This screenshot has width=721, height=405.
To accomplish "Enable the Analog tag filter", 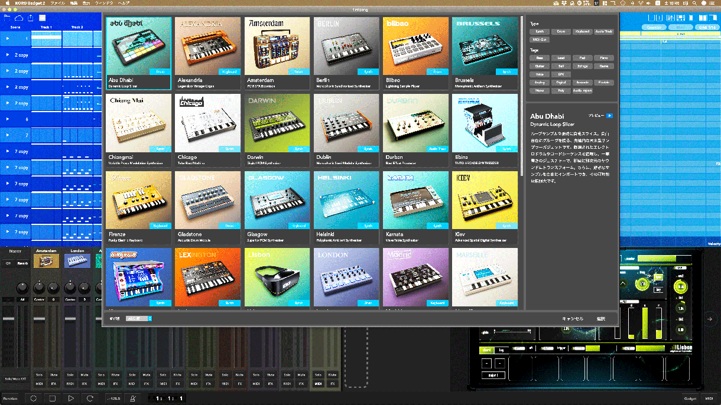I will (539, 83).
